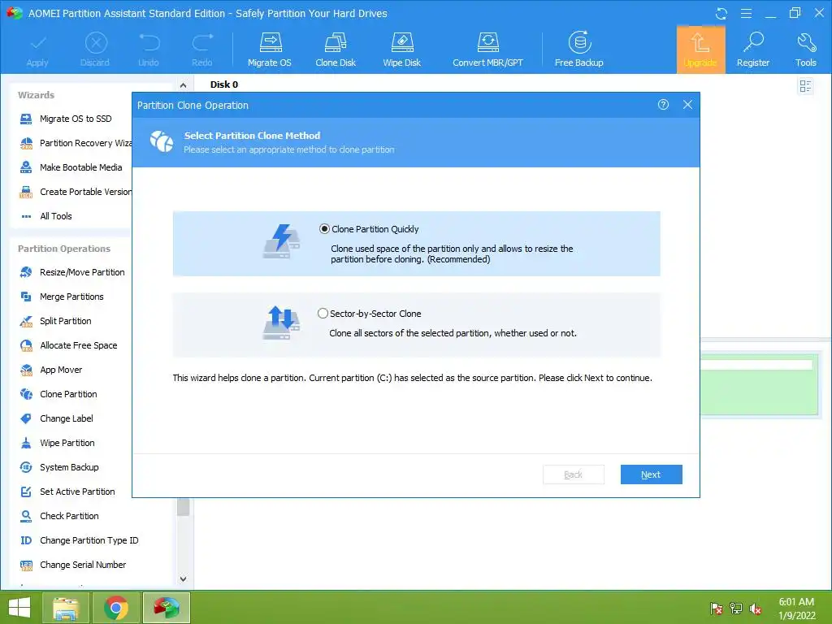Click the Apply toolbar icon
The image size is (832, 624).
[37, 50]
